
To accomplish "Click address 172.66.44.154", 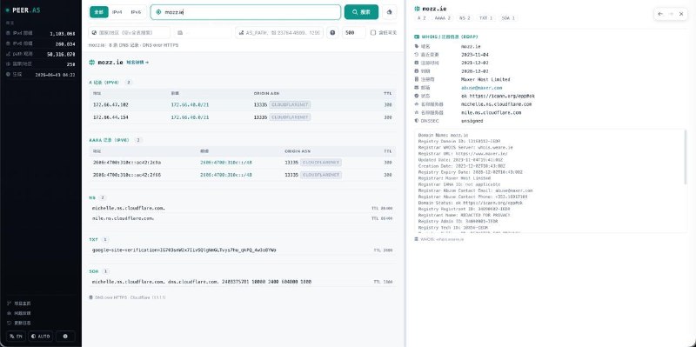I will [110, 117].
